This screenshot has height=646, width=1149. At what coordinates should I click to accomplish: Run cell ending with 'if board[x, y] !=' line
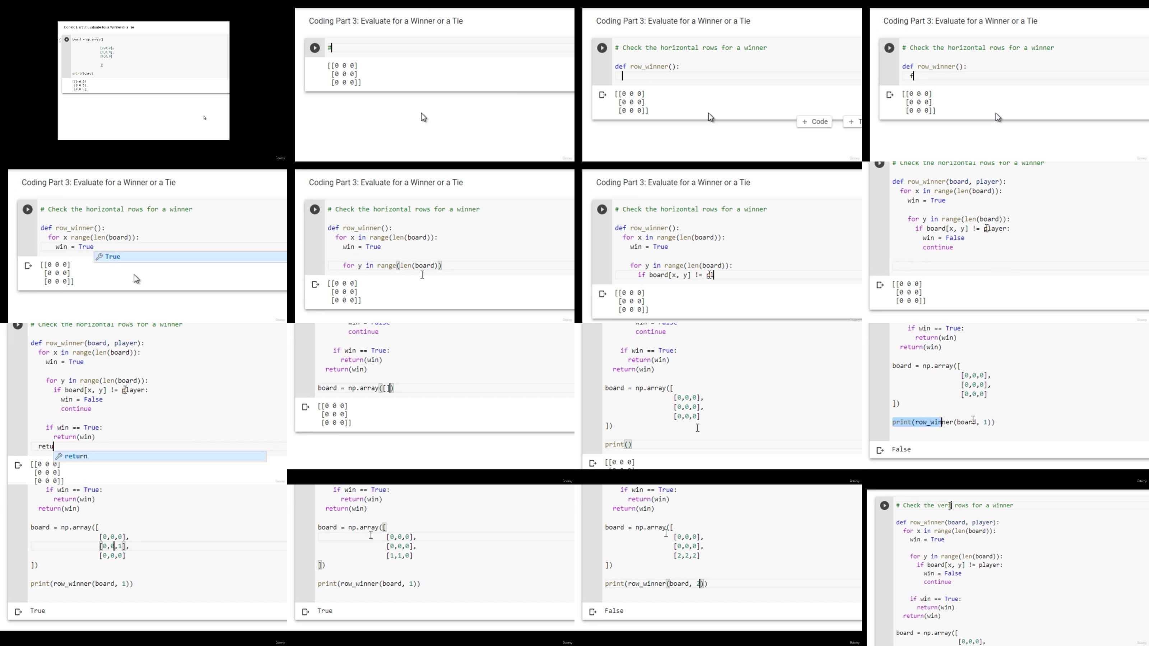(x=602, y=209)
